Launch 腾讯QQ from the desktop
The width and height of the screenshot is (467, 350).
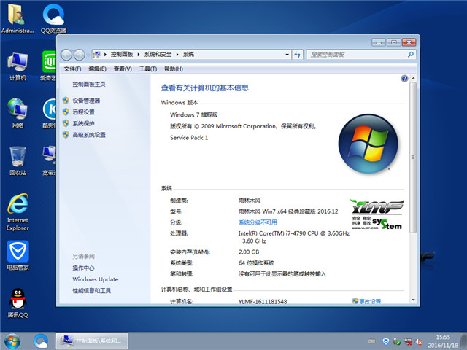tap(18, 303)
